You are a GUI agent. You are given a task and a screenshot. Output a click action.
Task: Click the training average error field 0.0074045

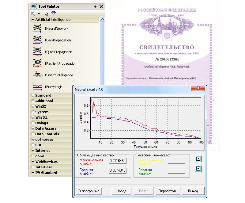click(x=118, y=170)
